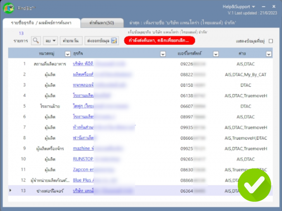Open the Help&Support menu
This screenshot has width=282, height=211.
239,7
